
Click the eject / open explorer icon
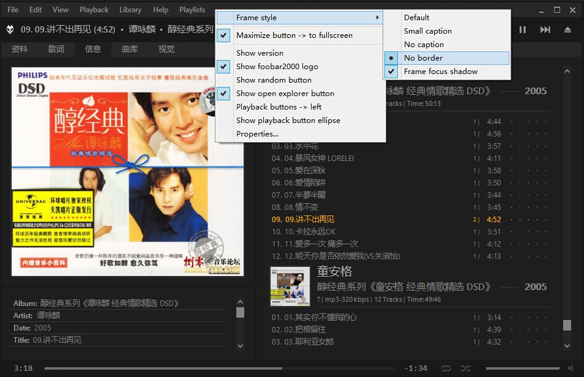[x=567, y=29]
